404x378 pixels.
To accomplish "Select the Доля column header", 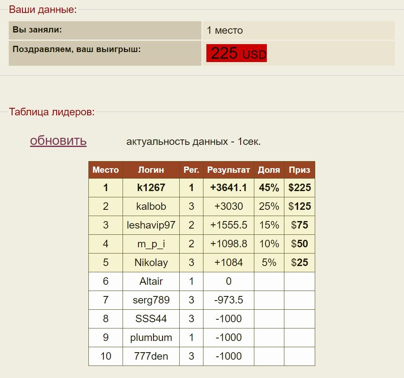I will pyautogui.click(x=269, y=170).
